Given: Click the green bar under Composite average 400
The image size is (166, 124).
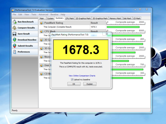Looking at the screenshot, I should click(128, 44).
